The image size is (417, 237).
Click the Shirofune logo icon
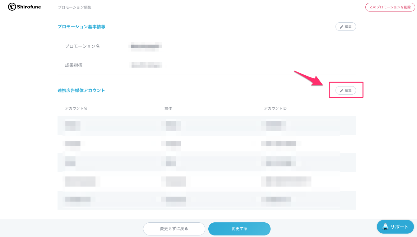[12, 7]
